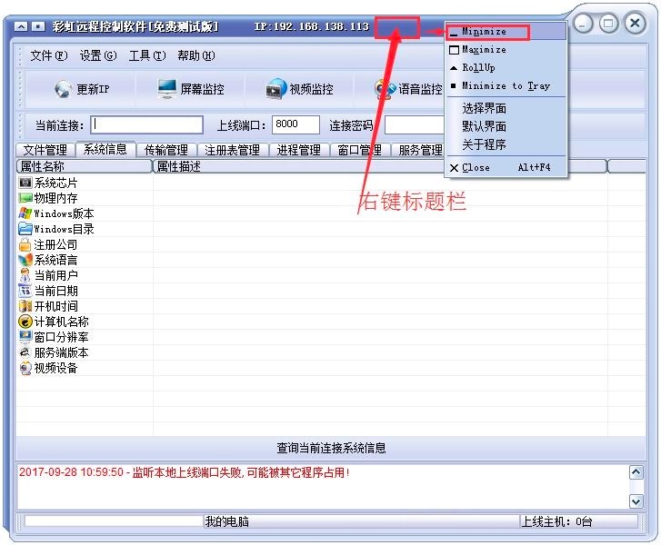Switch to the 服务管理 tab
This screenshot has height=545, width=661.
(x=417, y=150)
